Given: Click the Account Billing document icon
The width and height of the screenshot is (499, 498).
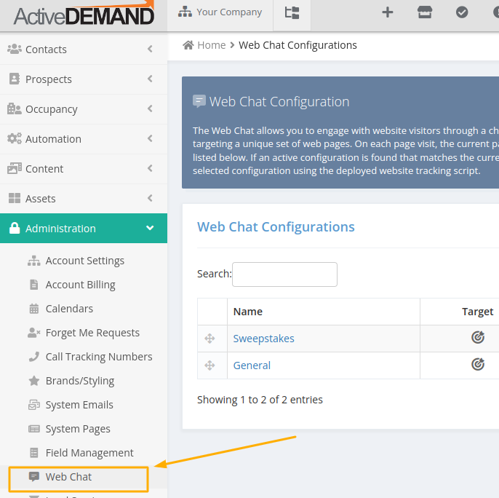Looking at the screenshot, I should tap(33, 285).
